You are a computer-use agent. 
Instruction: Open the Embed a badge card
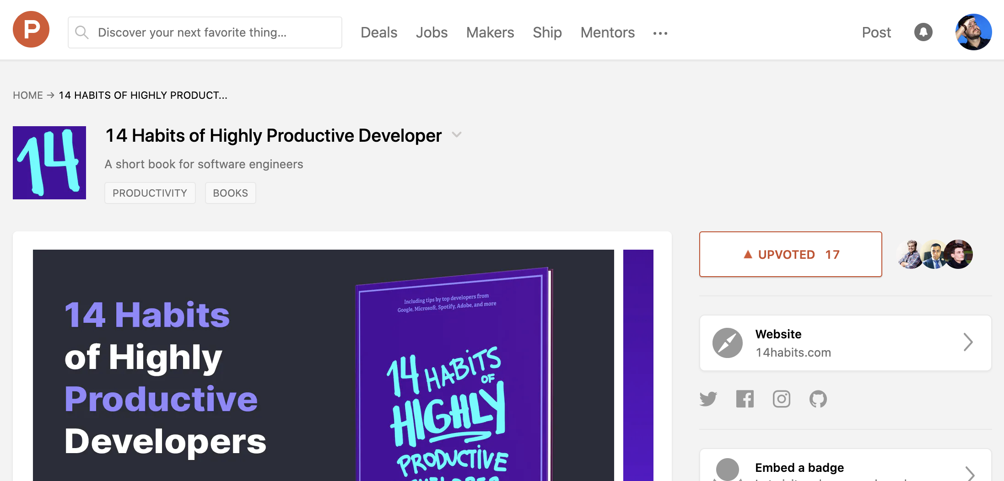point(846,465)
